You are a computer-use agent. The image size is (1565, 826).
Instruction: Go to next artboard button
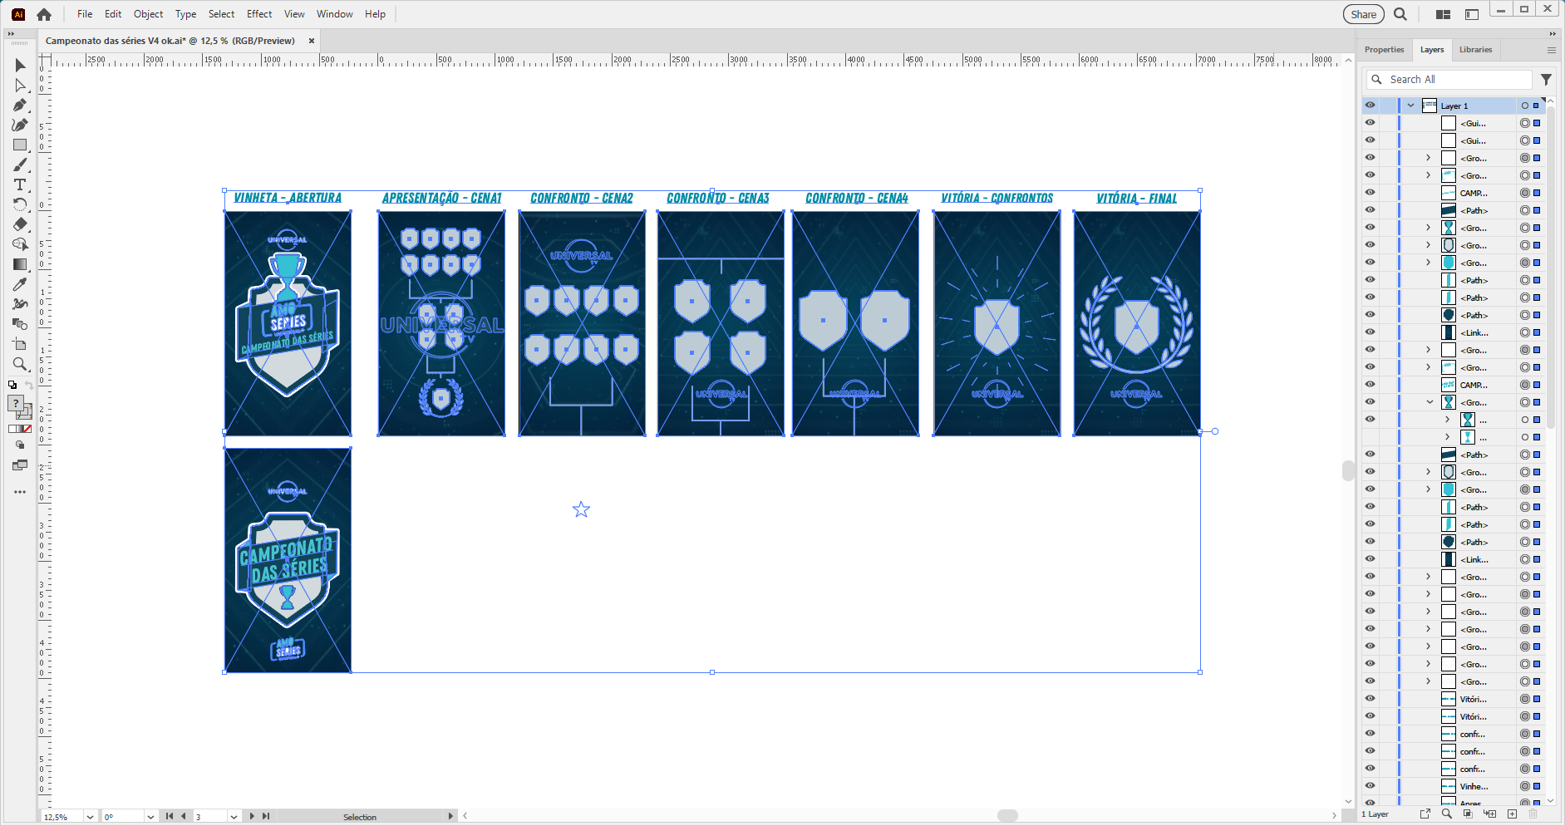click(x=252, y=817)
